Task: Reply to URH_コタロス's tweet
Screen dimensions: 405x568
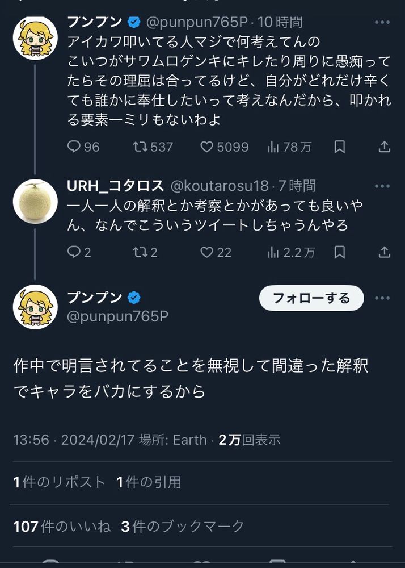Action: click(x=79, y=252)
